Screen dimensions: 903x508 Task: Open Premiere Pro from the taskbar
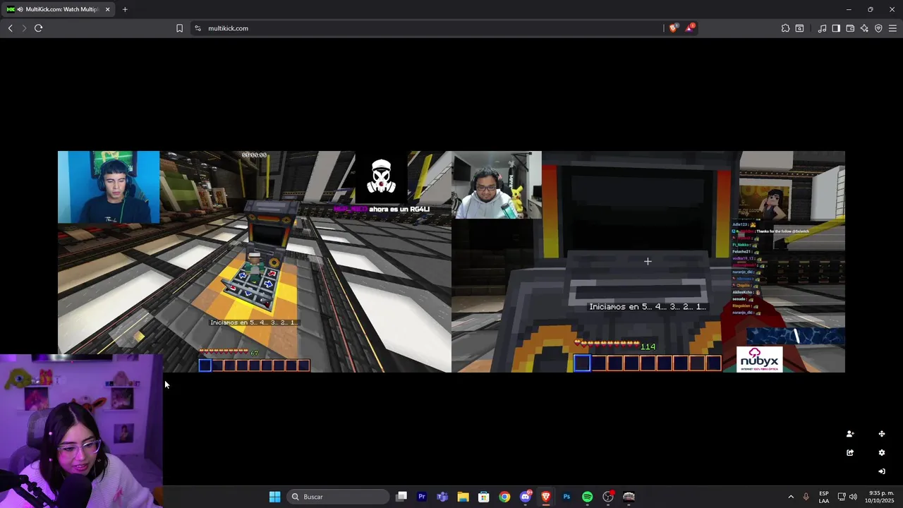pos(422,497)
